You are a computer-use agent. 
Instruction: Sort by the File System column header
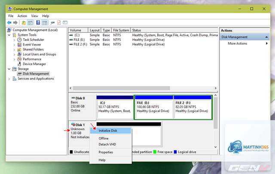pos(121,30)
